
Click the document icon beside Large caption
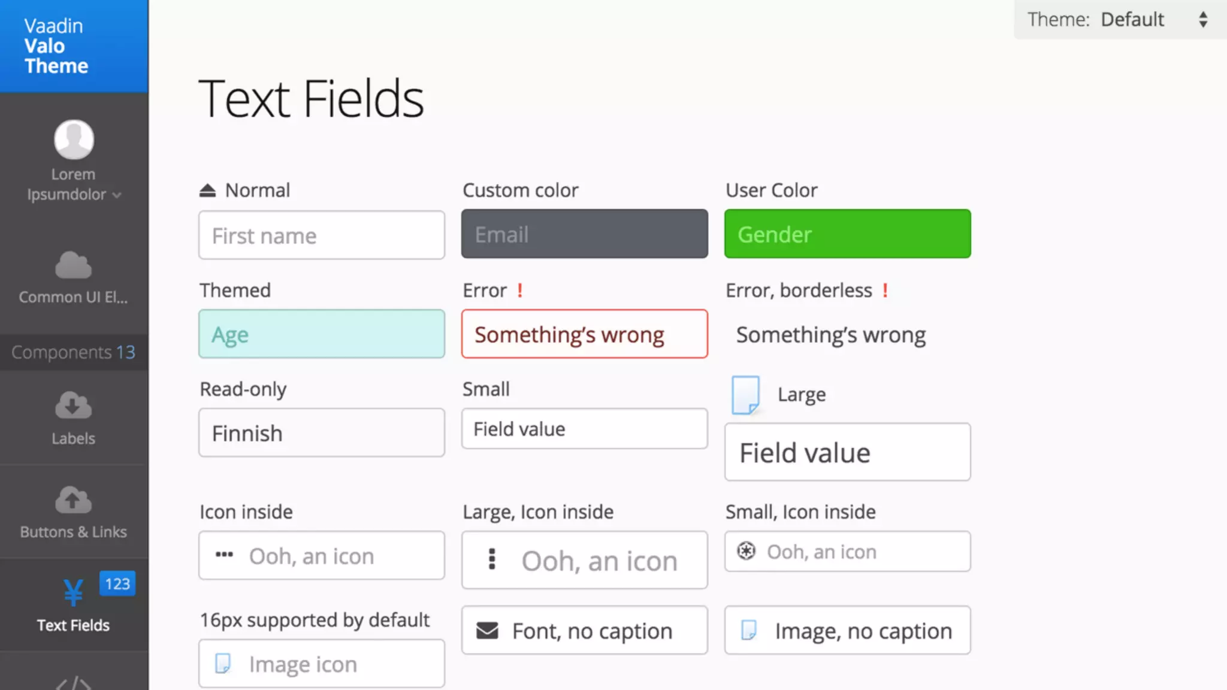tap(745, 394)
